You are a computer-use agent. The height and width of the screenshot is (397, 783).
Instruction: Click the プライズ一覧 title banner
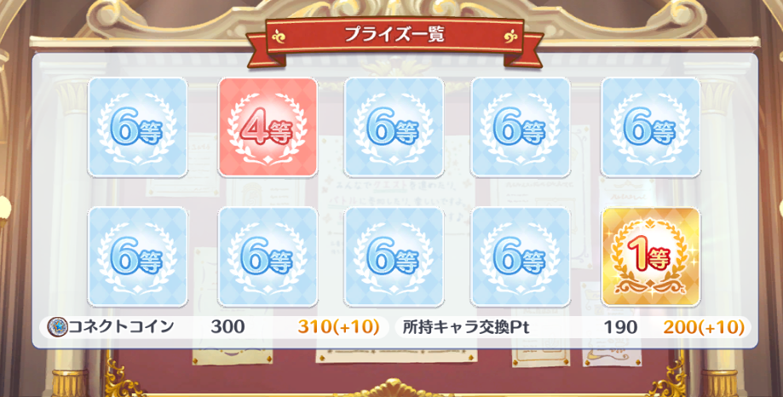(x=394, y=36)
